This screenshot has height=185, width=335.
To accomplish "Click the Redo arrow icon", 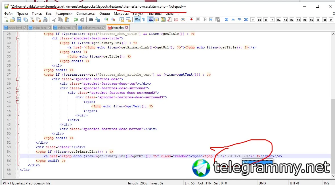I will point(82,20).
